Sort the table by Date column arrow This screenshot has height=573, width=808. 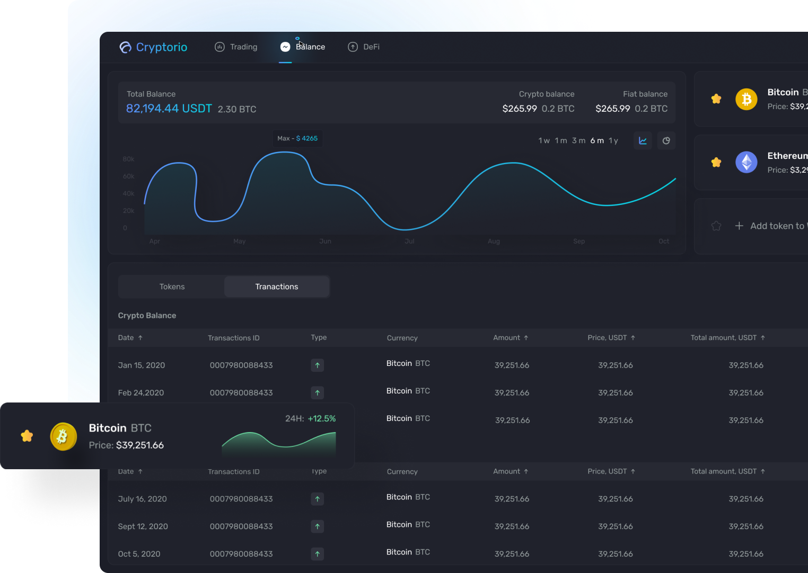coord(140,338)
